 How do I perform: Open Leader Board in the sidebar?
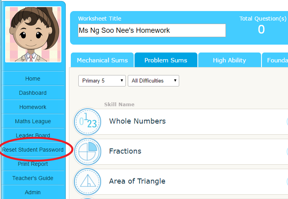(x=33, y=135)
